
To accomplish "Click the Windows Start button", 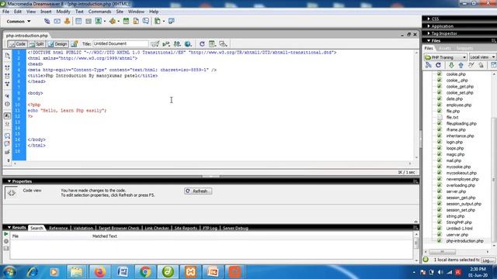I will click(9, 272).
